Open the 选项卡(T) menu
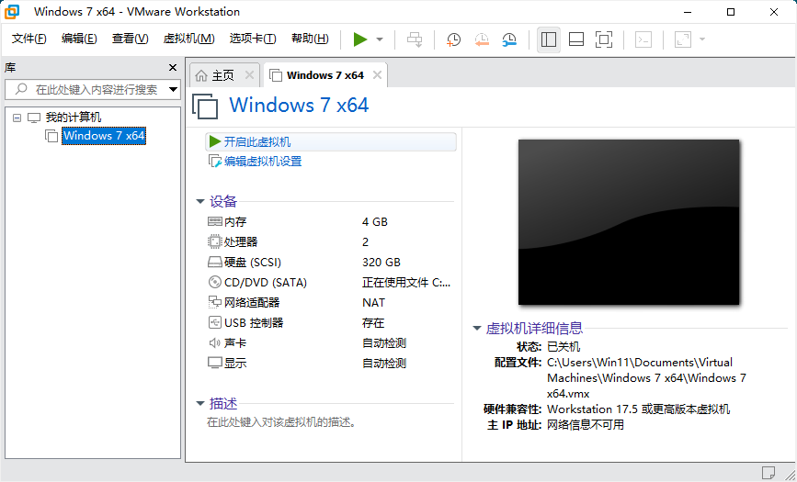 click(x=253, y=39)
